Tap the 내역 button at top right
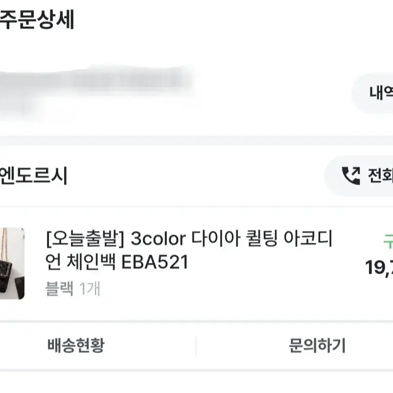 (381, 92)
